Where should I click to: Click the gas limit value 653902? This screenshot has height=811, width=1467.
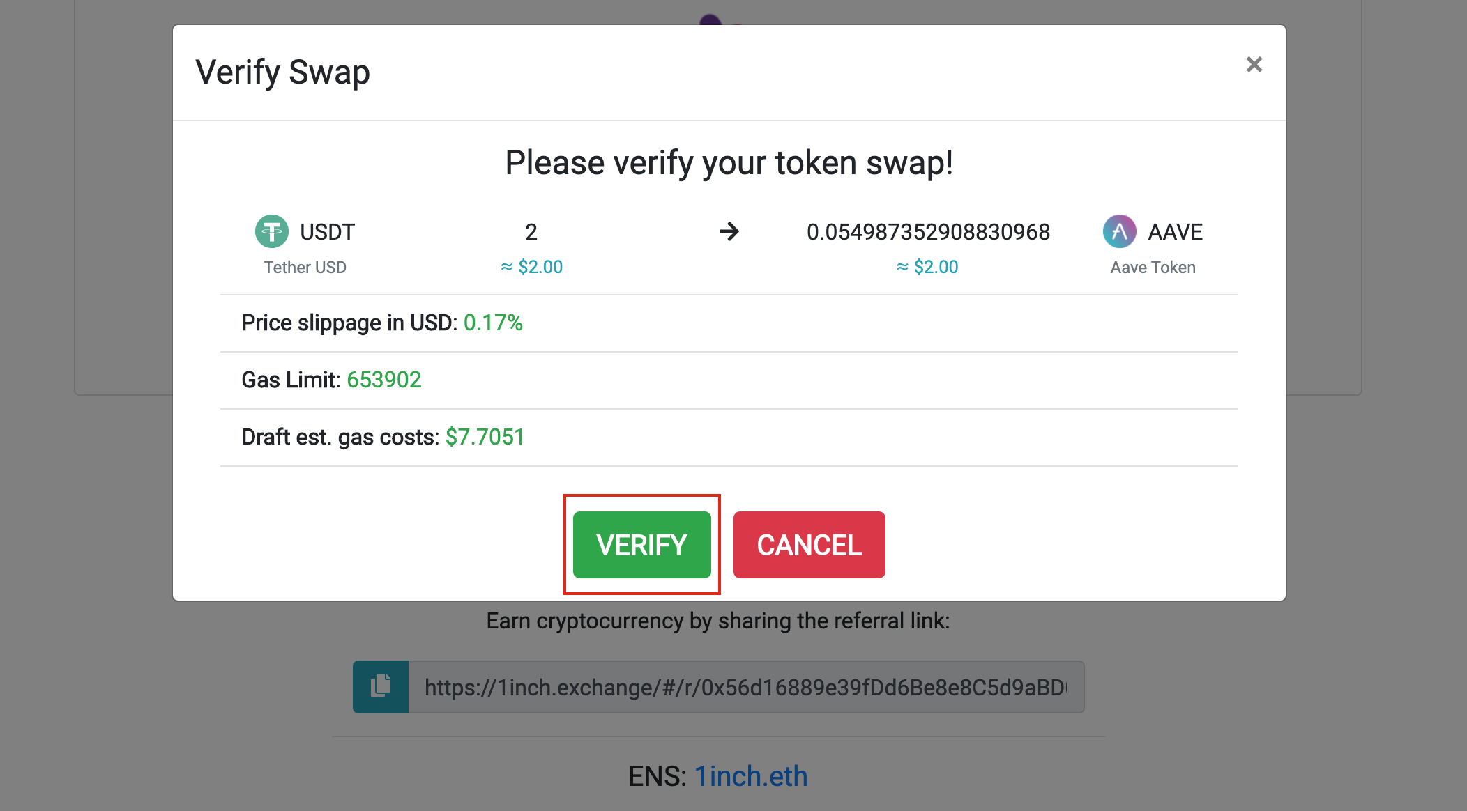click(x=384, y=380)
